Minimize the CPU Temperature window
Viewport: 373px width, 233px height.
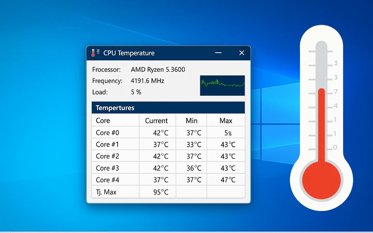coord(218,53)
